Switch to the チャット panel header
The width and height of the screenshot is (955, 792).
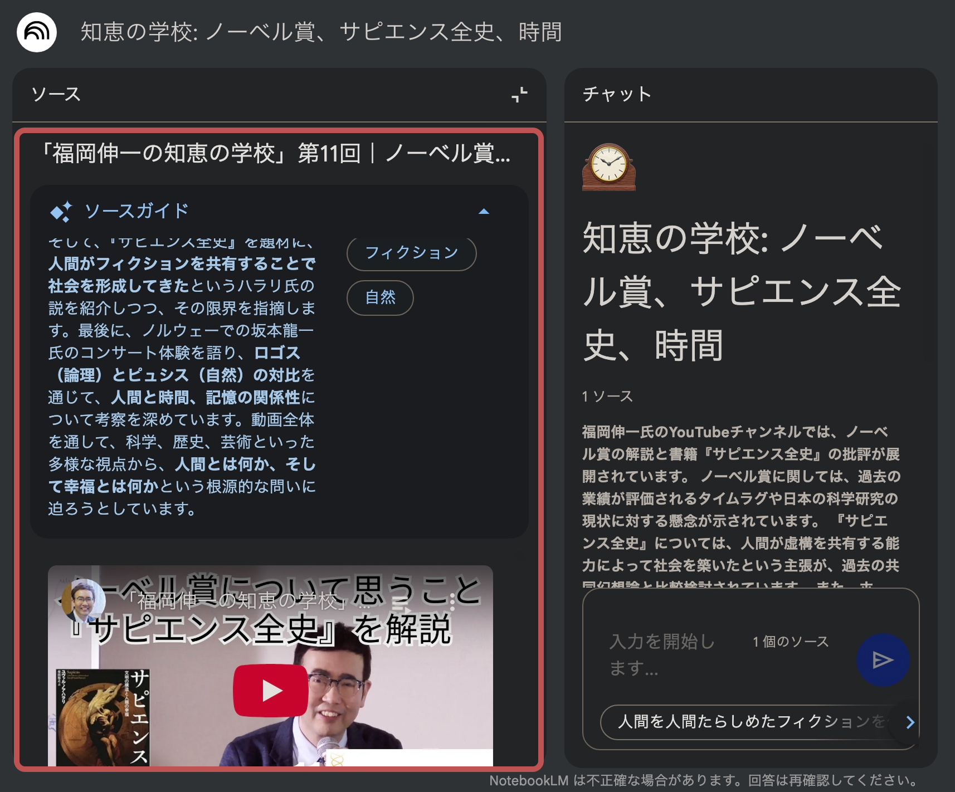(x=617, y=94)
